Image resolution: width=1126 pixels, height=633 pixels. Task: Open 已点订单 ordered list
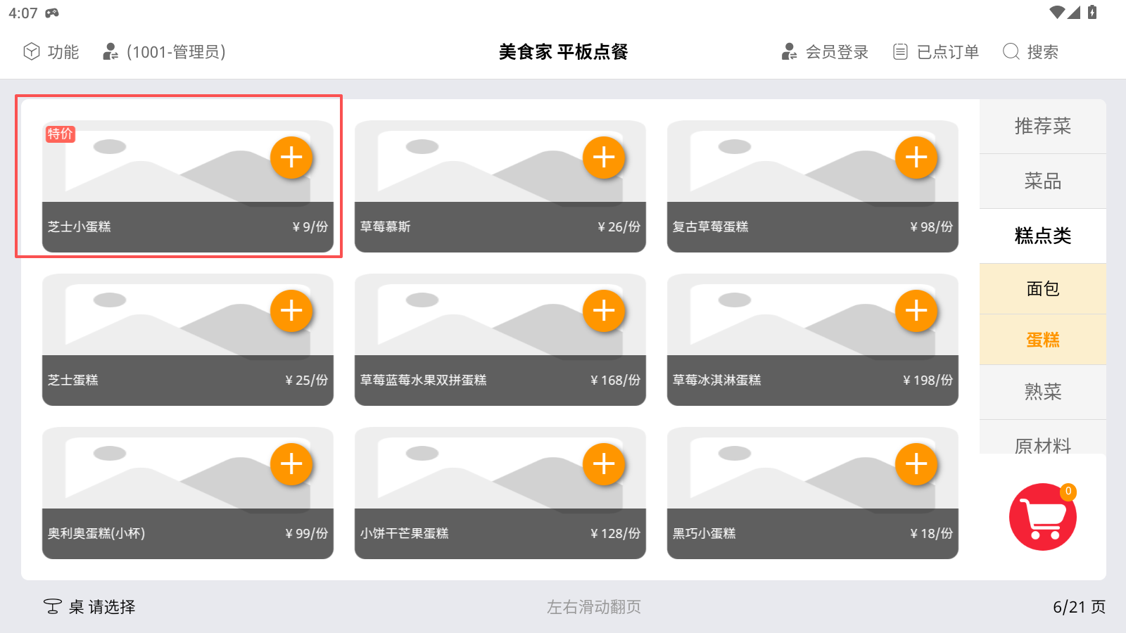[x=936, y=52]
